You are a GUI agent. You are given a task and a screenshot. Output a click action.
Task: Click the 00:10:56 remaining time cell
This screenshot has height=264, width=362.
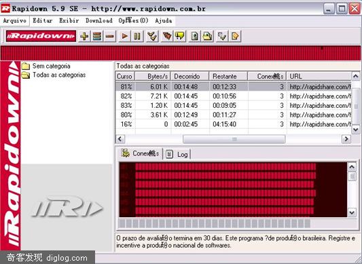coord(224,96)
